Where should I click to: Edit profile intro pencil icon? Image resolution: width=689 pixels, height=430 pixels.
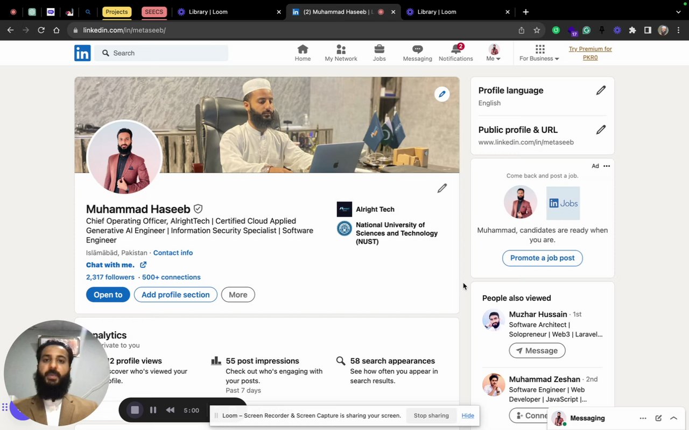pos(442,188)
